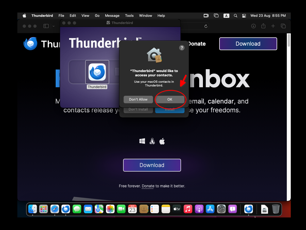
Task: Open the Help menu
Action: point(161,15)
